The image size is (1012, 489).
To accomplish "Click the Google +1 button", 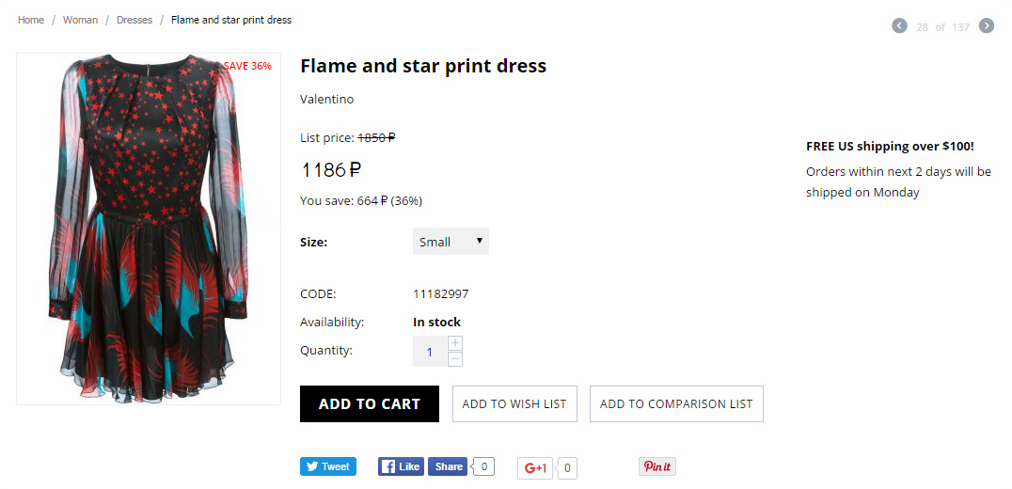I will pyautogui.click(x=535, y=468).
